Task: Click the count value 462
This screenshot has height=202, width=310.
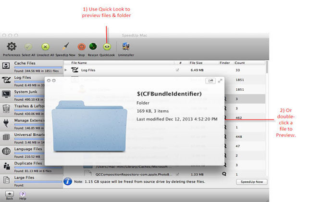Action: pyautogui.click(x=239, y=118)
